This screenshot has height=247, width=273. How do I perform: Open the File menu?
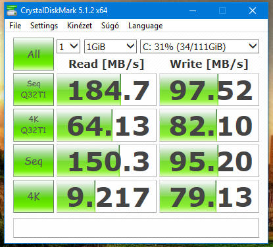[15, 26]
